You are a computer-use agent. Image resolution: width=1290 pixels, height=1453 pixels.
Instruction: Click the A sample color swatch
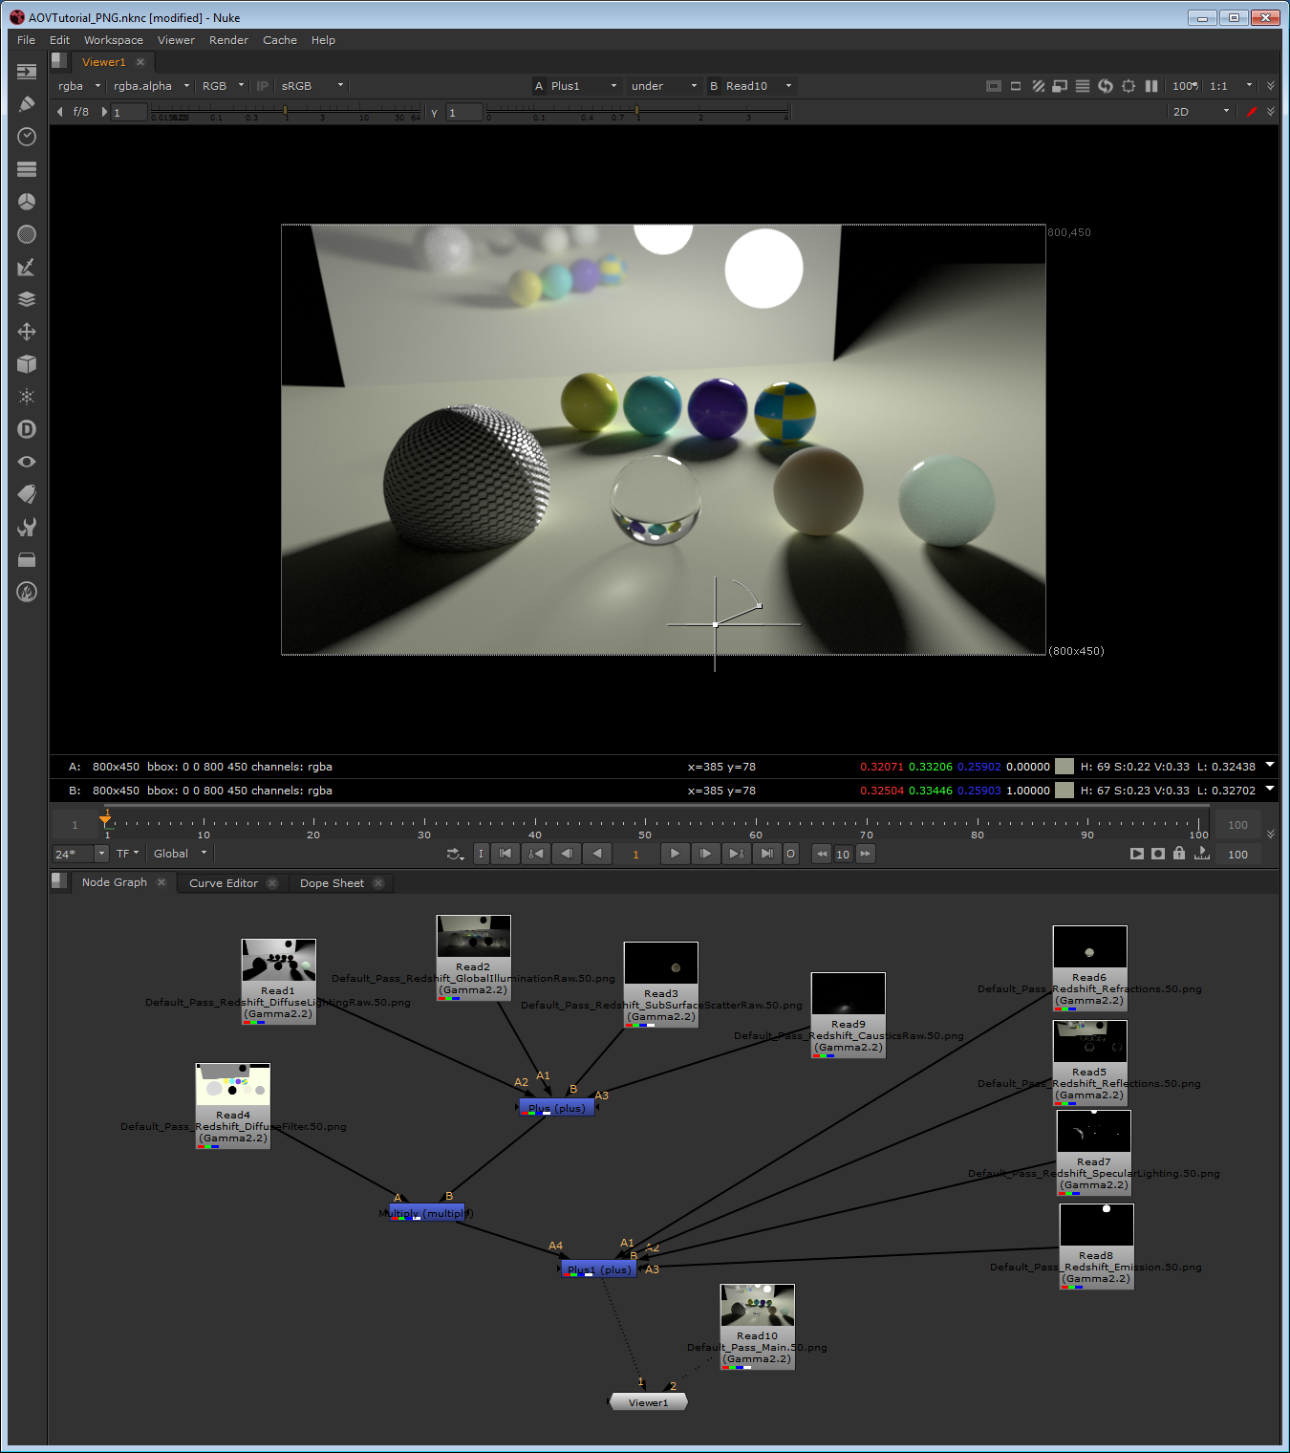pyautogui.click(x=1064, y=767)
